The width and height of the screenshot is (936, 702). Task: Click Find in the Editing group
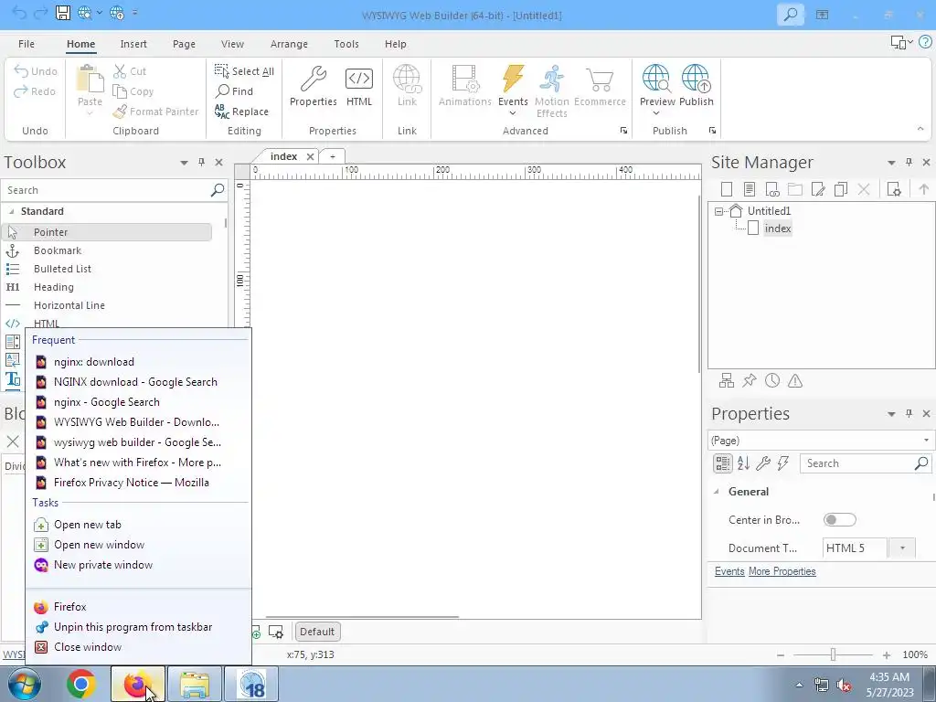[x=235, y=90]
